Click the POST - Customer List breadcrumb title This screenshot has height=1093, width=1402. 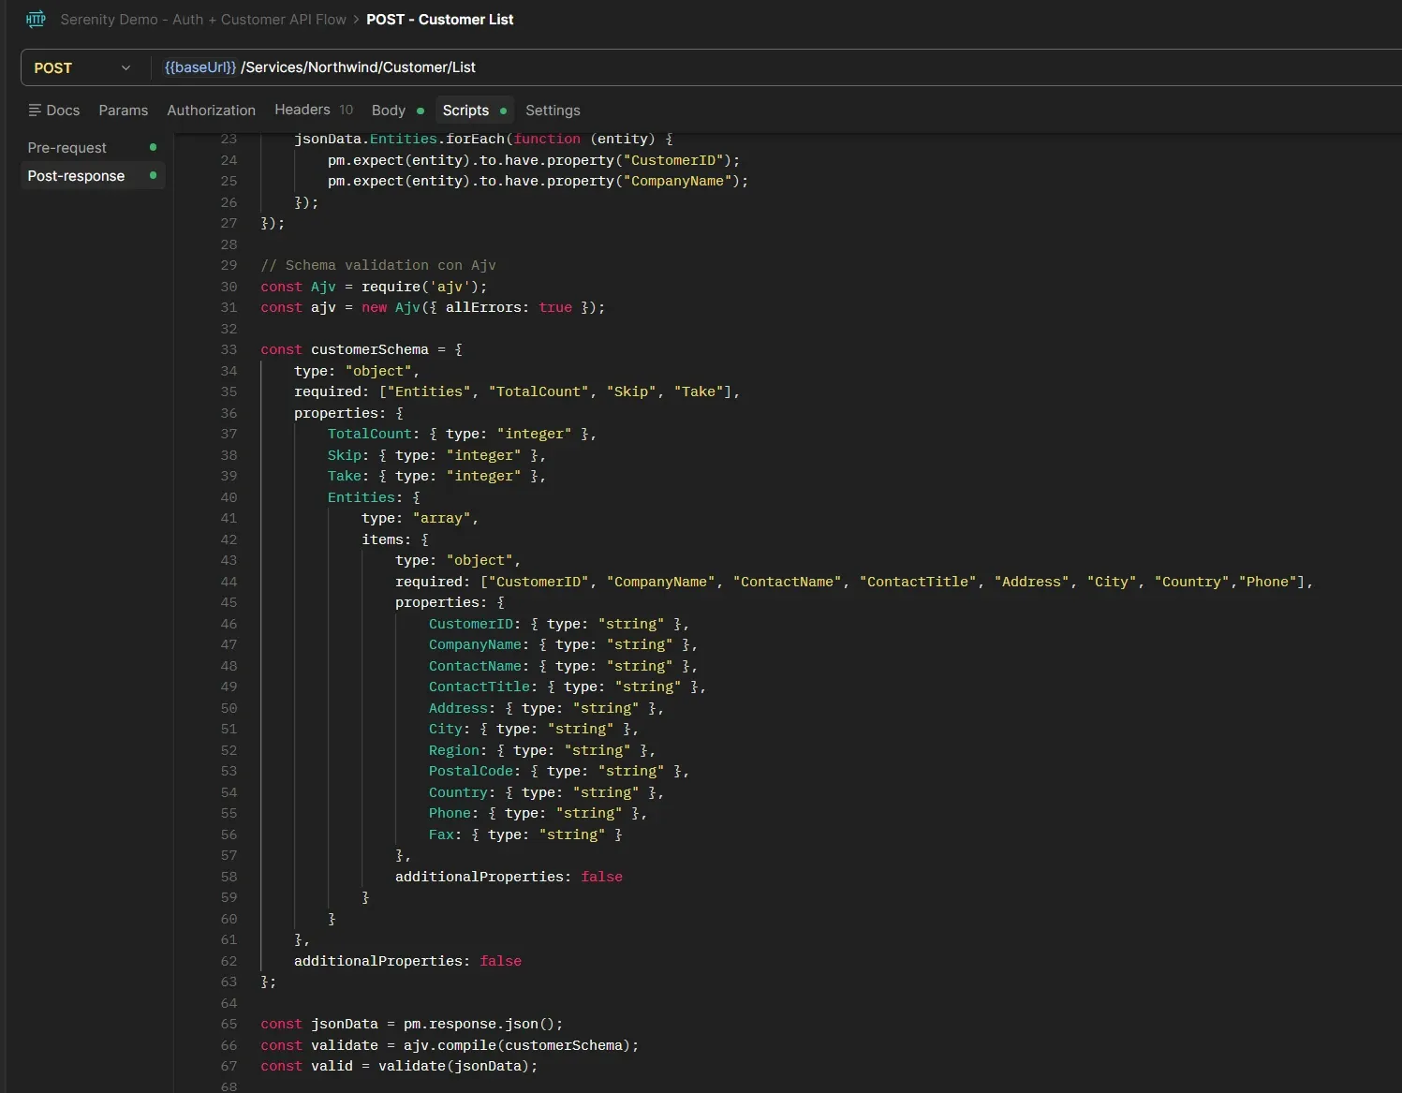pyautogui.click(x=439, y=19)
